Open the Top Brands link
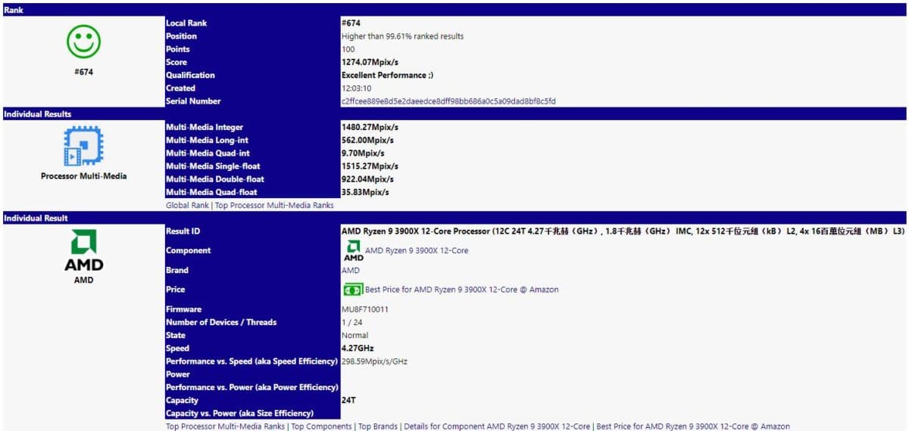The image size is (909, 431). click(378, 426)
